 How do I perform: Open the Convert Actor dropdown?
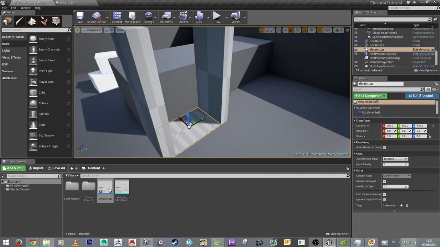pyautogui.click(x=397, y=176)
